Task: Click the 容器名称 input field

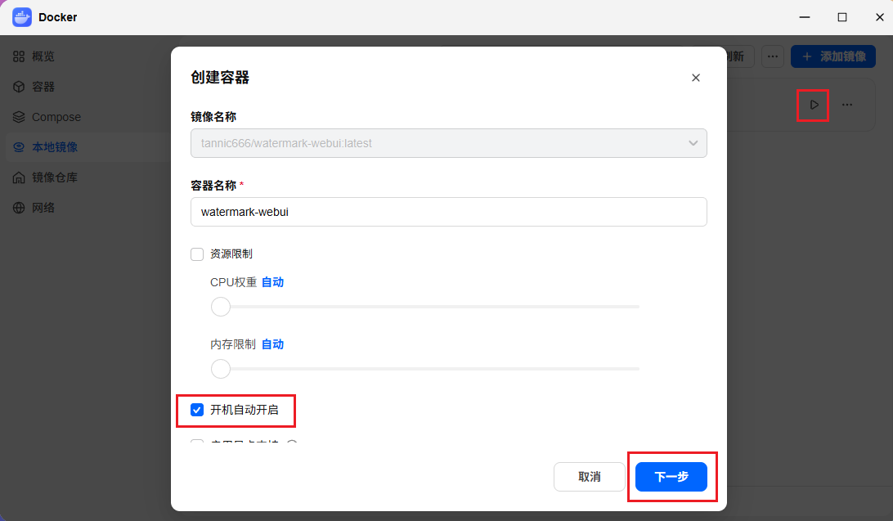Action: 449,212
